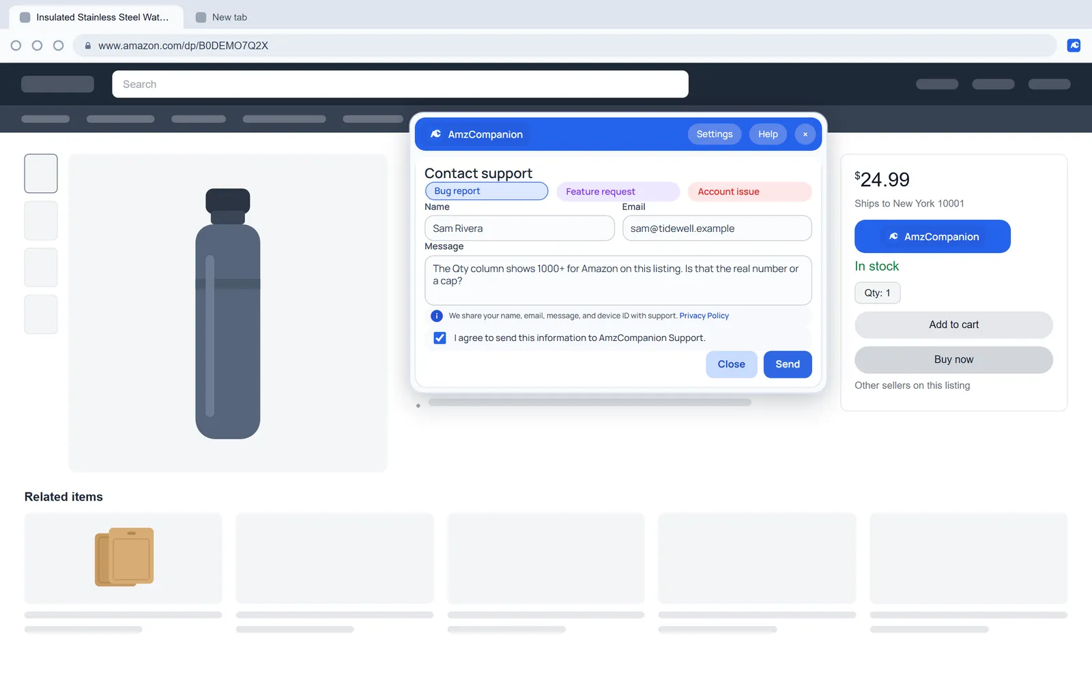1092x682 pixels.
Task: Click the Close button in support form
Action: 732,364
